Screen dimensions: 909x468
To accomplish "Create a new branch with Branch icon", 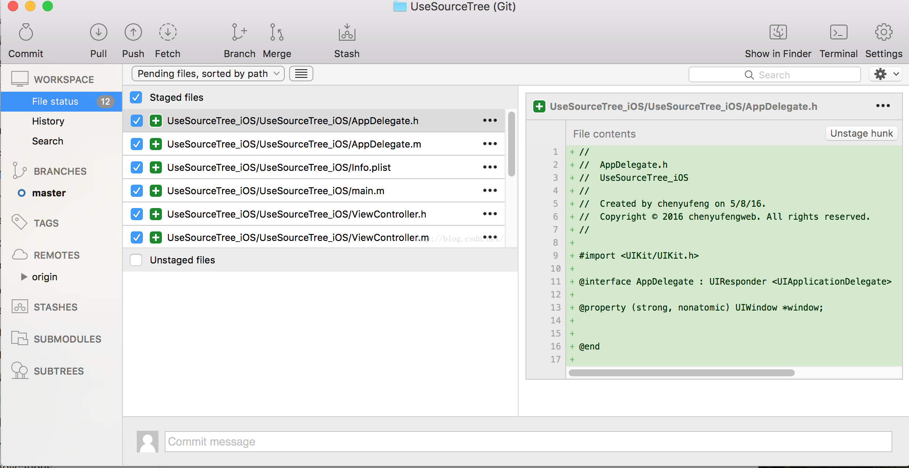I will click(239, 33).
